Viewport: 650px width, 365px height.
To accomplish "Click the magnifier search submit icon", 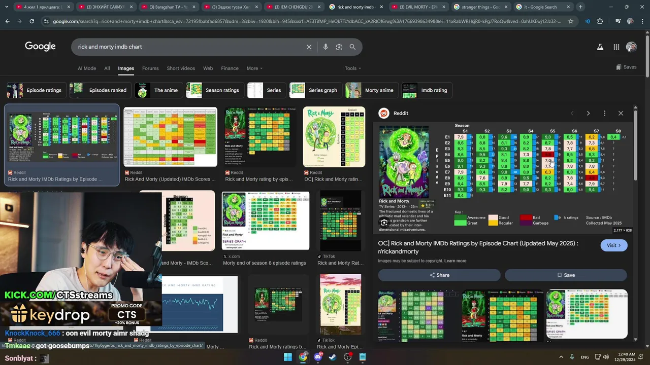I will tap(352, 47).
